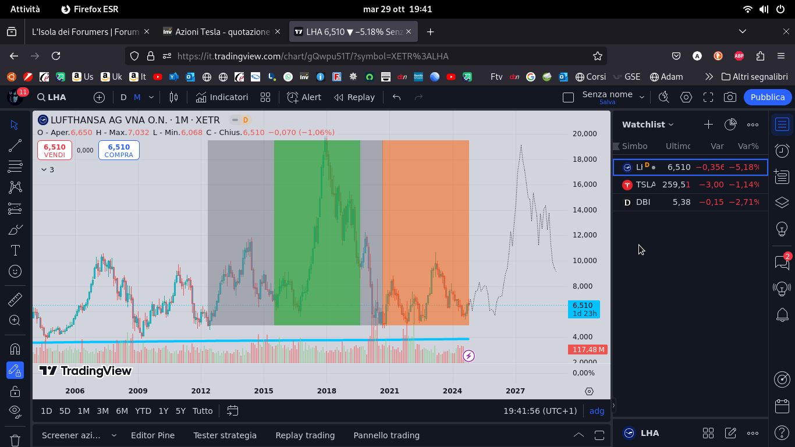Viewport: 795px width, 447px height.
Task: Open timezone 19:41:56 (UTC+1) menu
Action: point(540,411)
